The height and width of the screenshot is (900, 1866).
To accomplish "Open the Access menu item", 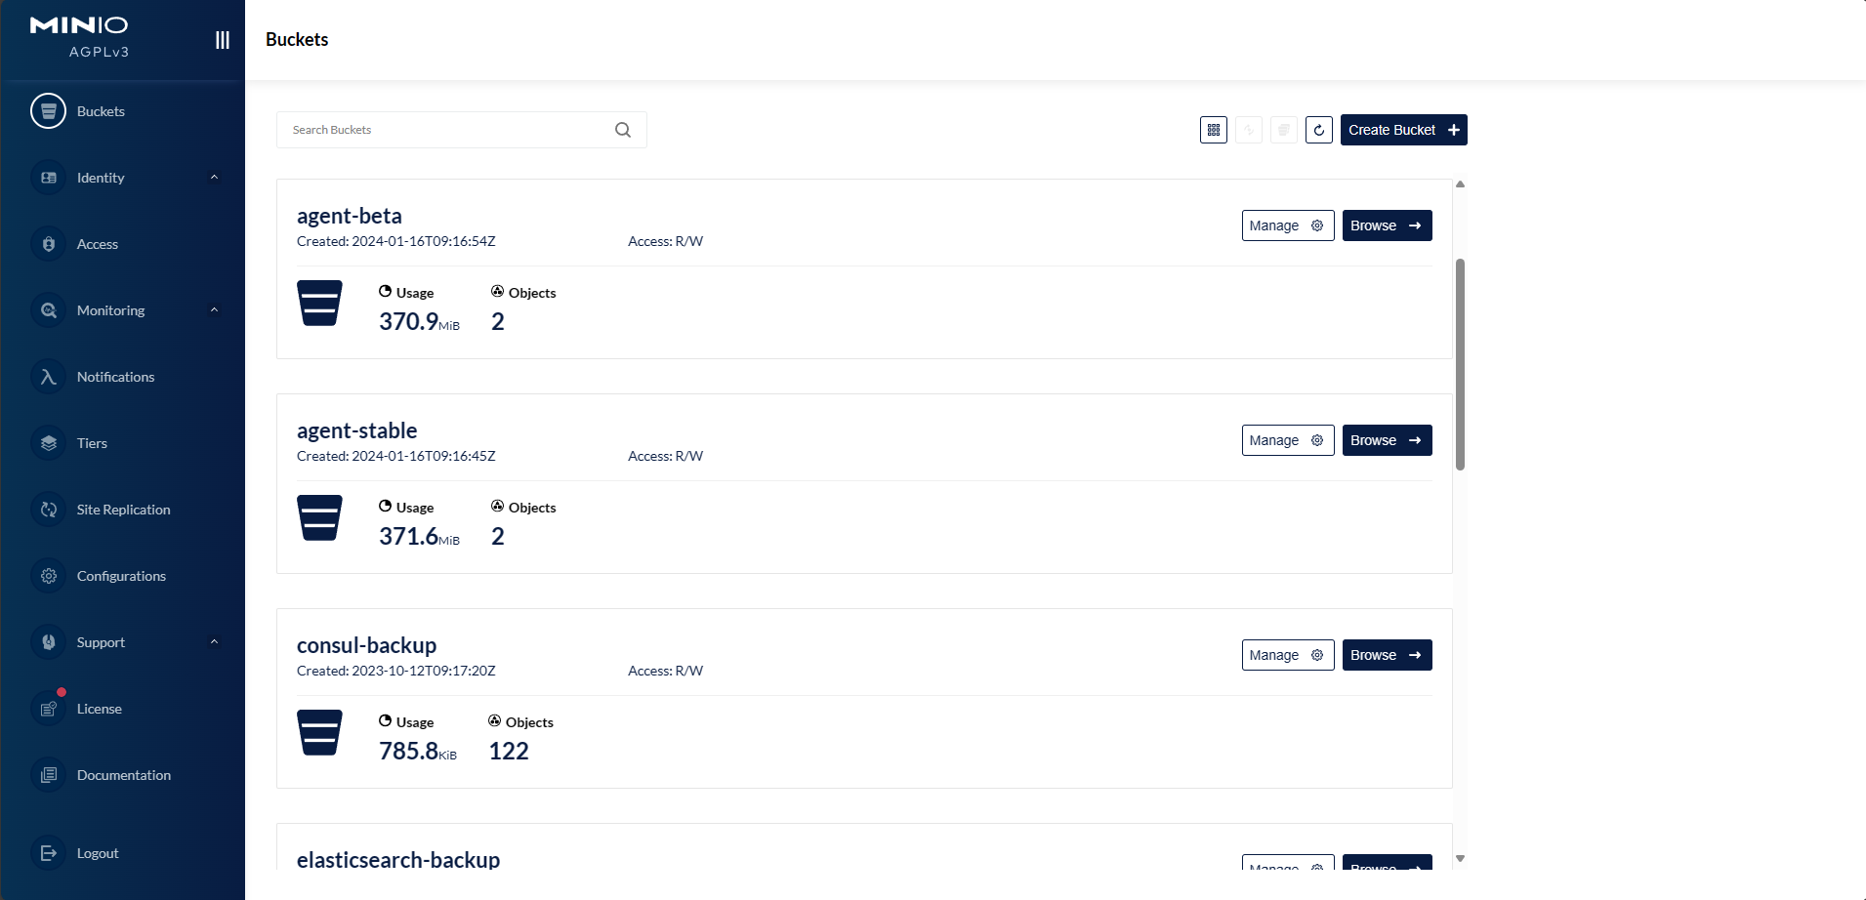I will (x=98, y=244).
